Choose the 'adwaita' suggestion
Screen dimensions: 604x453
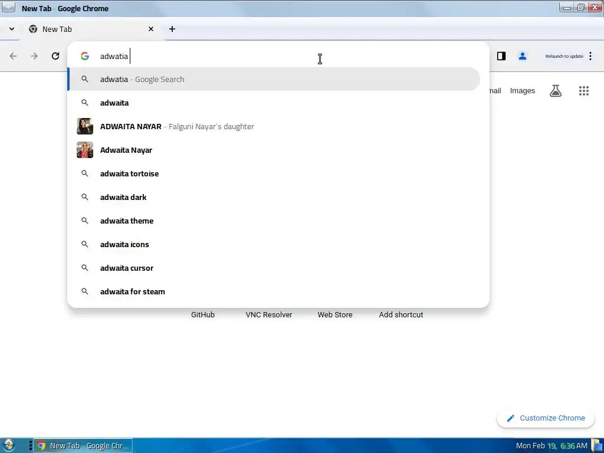(x=274, y=103)
